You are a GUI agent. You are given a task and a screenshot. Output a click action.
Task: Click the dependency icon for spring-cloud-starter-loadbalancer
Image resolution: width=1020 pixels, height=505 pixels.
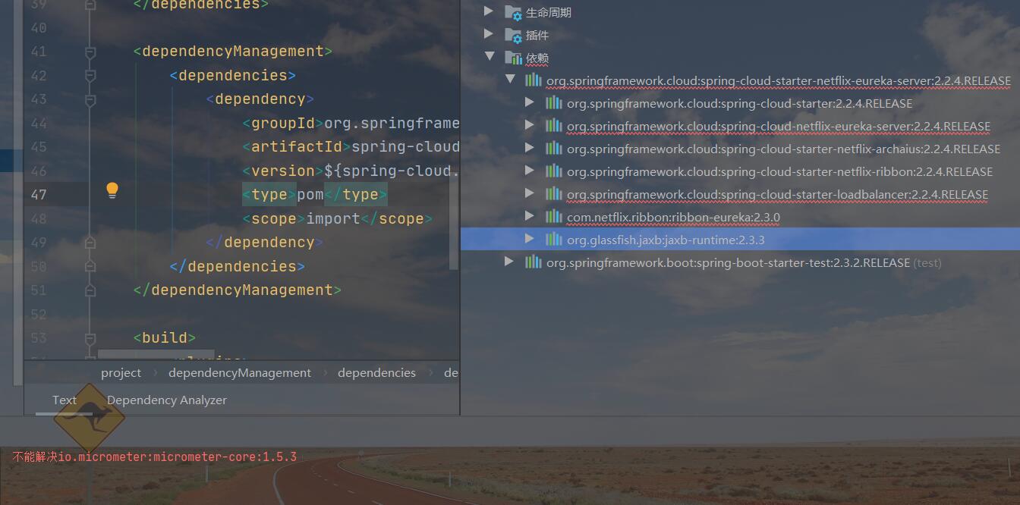point(552,193)
